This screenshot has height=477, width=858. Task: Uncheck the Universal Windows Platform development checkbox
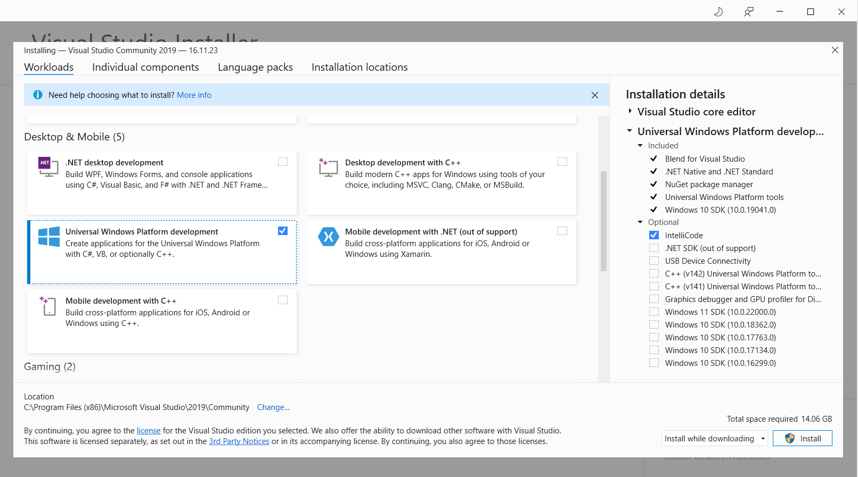(x=283, y=231)
